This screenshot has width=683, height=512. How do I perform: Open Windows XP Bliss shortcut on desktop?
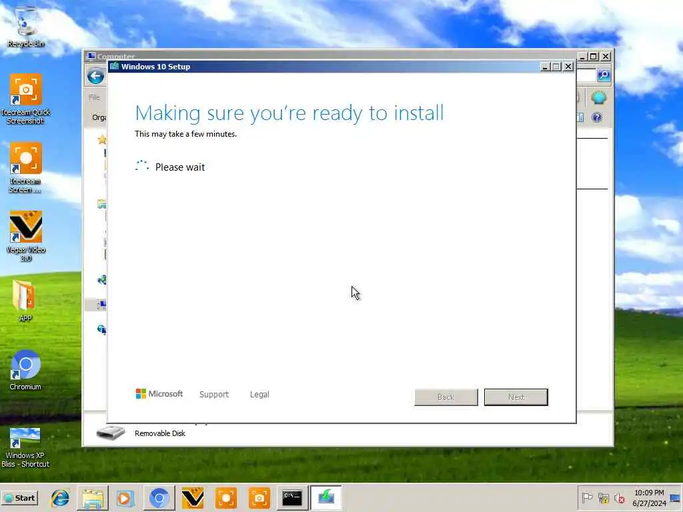click(x=25, y=447)
